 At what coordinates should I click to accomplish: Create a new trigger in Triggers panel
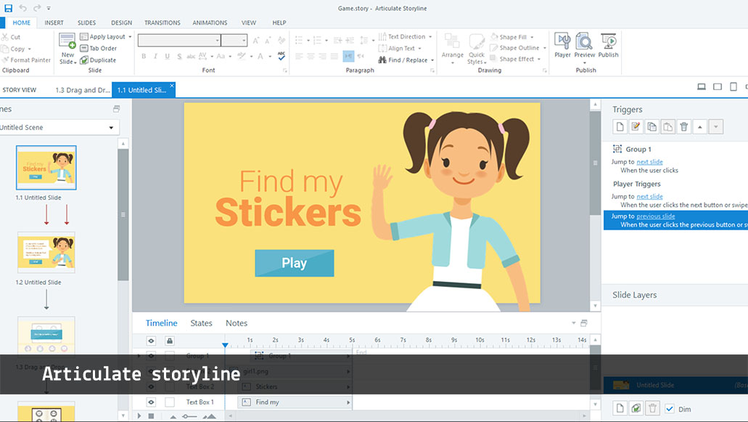(x=620, y=127)
